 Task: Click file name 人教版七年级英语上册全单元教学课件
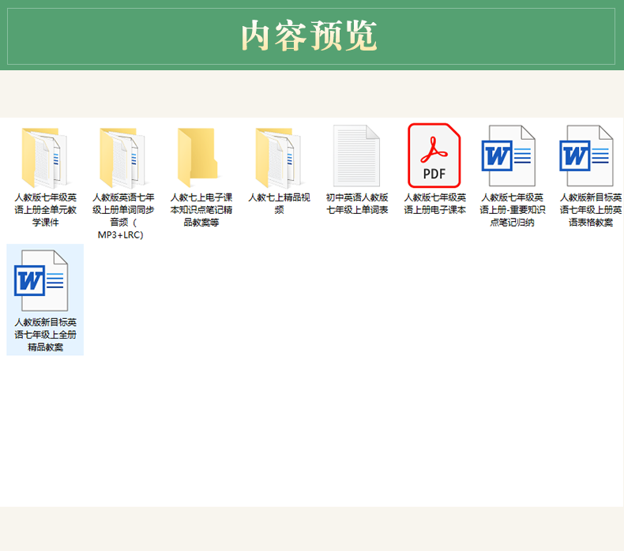(45, 210)
